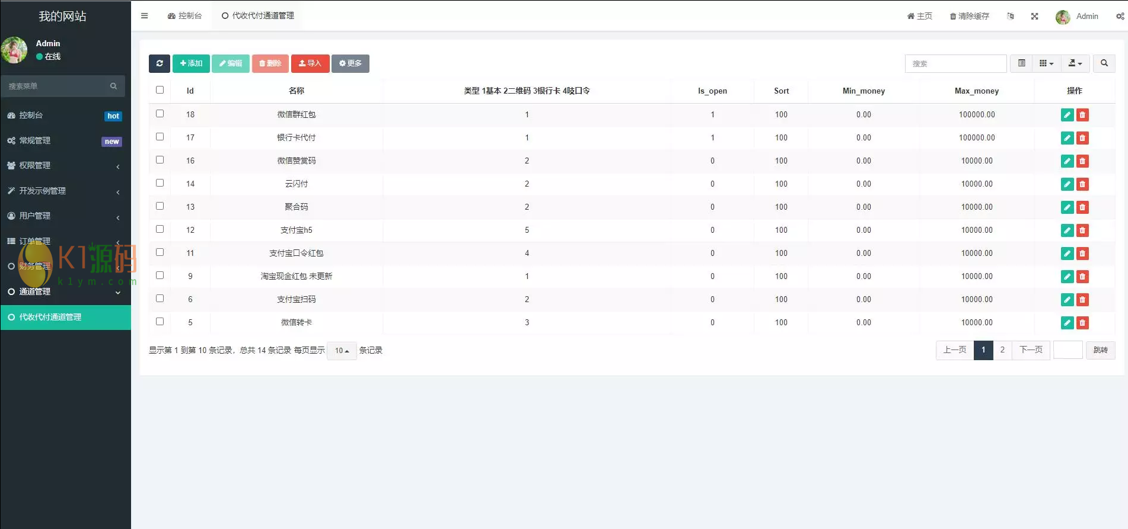Expand the 开发示例管理 sidebar menu
The image size is (1128, 529).
coord(65,191)
